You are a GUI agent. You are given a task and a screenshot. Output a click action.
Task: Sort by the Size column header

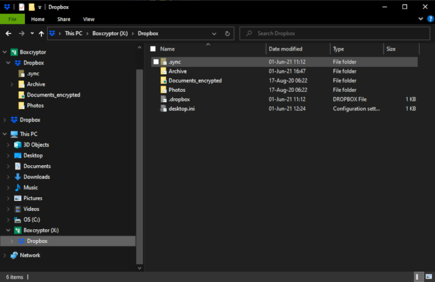coord(391,49)
